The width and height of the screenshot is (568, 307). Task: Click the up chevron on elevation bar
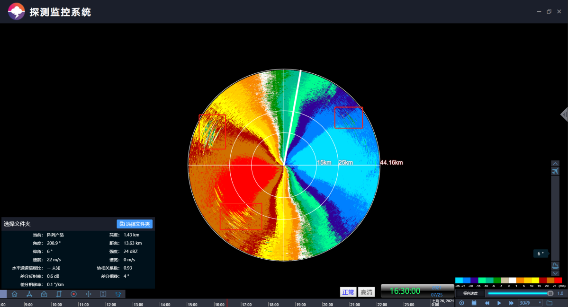pyautogui.click(x=555, y=163)
